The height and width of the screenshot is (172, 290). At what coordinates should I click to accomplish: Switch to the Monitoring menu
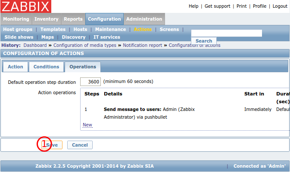click(x=16, y=19)
